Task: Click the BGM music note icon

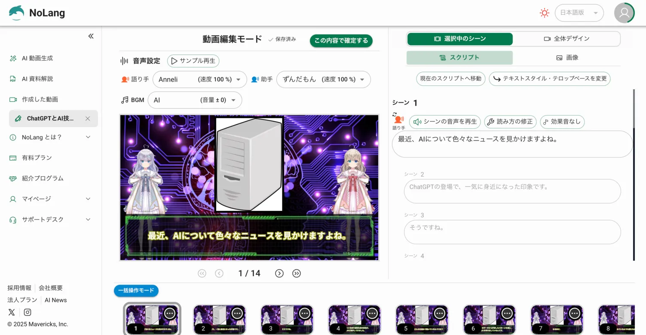Action: 125,100
